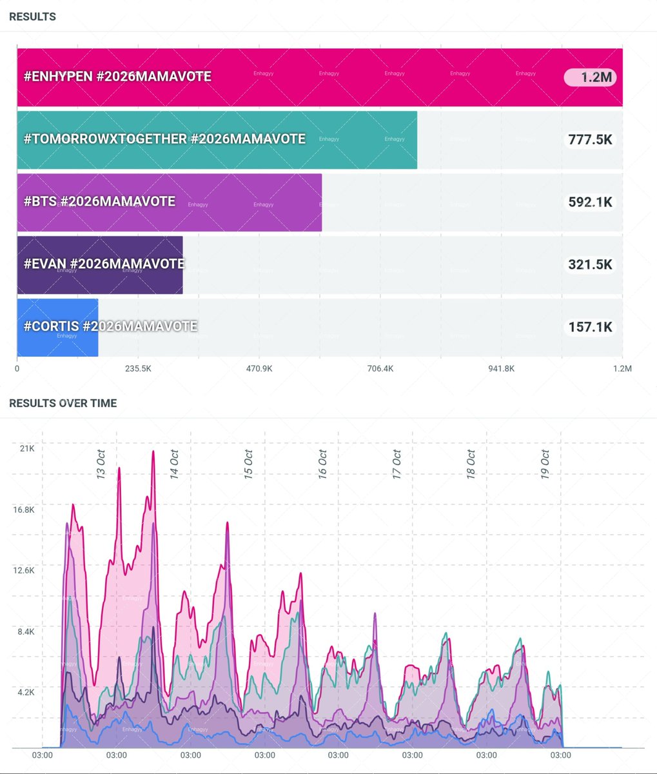Click the "19 Oct" date marker

544,464
